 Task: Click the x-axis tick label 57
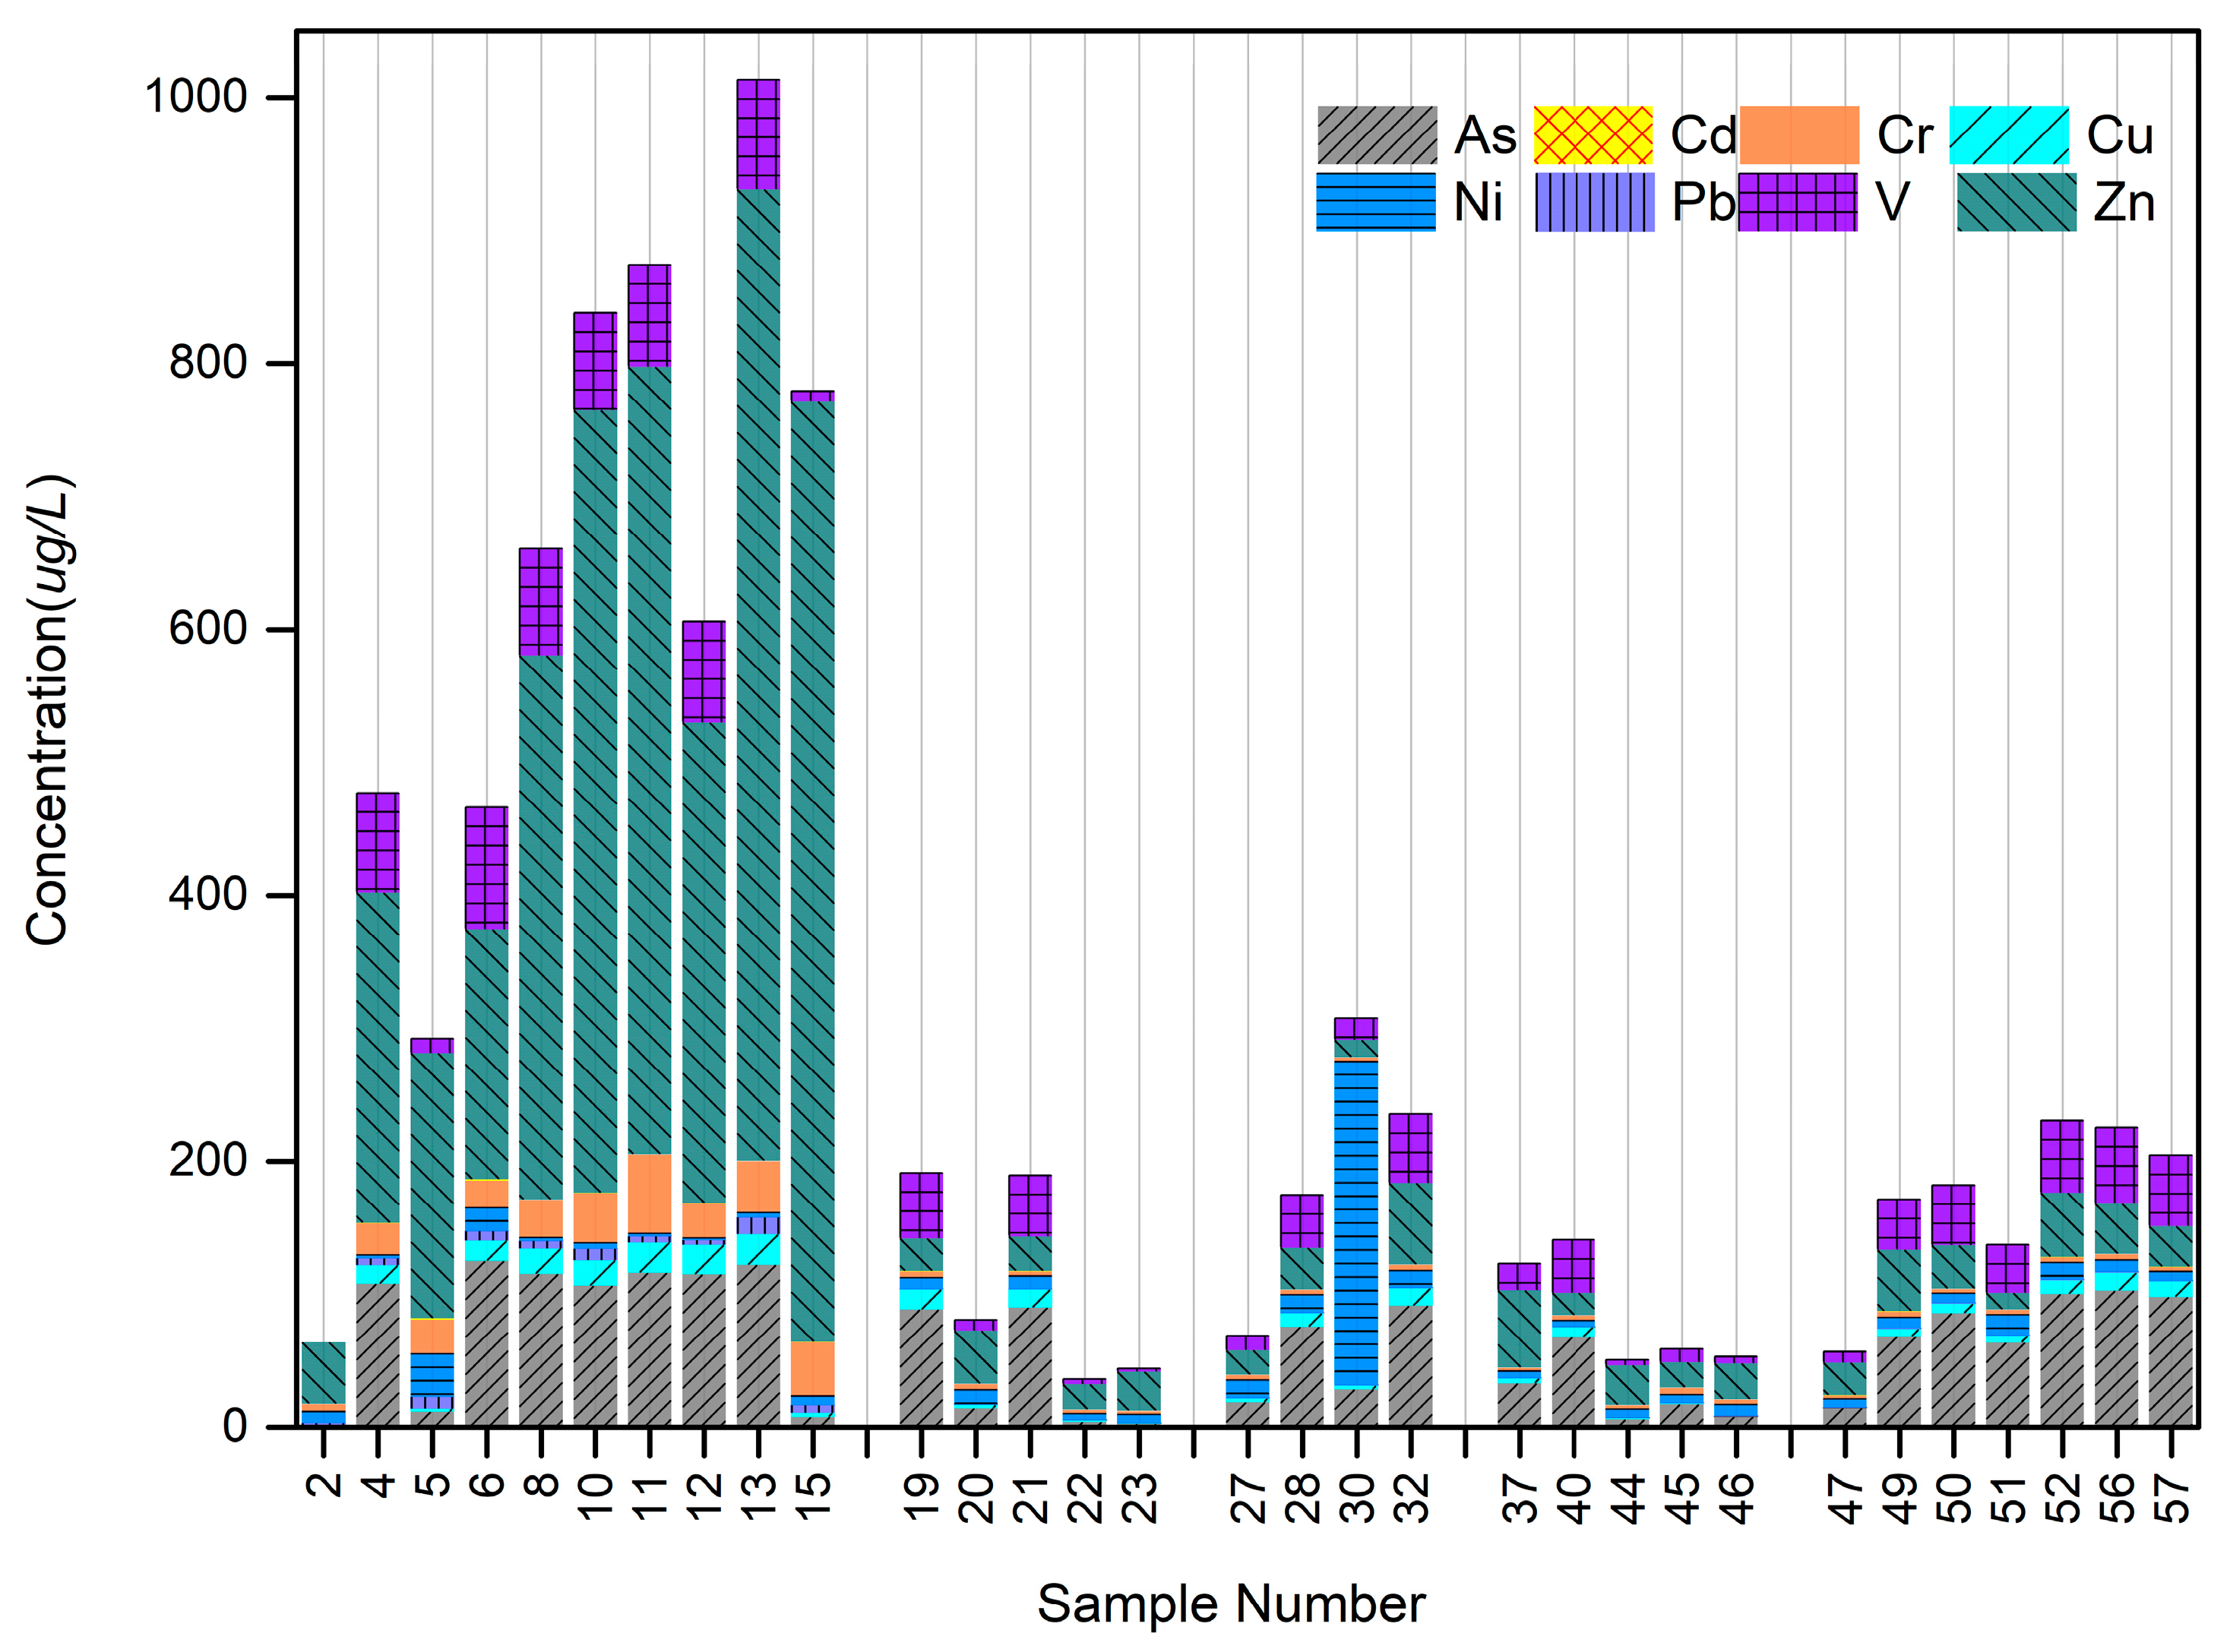point(2171,1497)
